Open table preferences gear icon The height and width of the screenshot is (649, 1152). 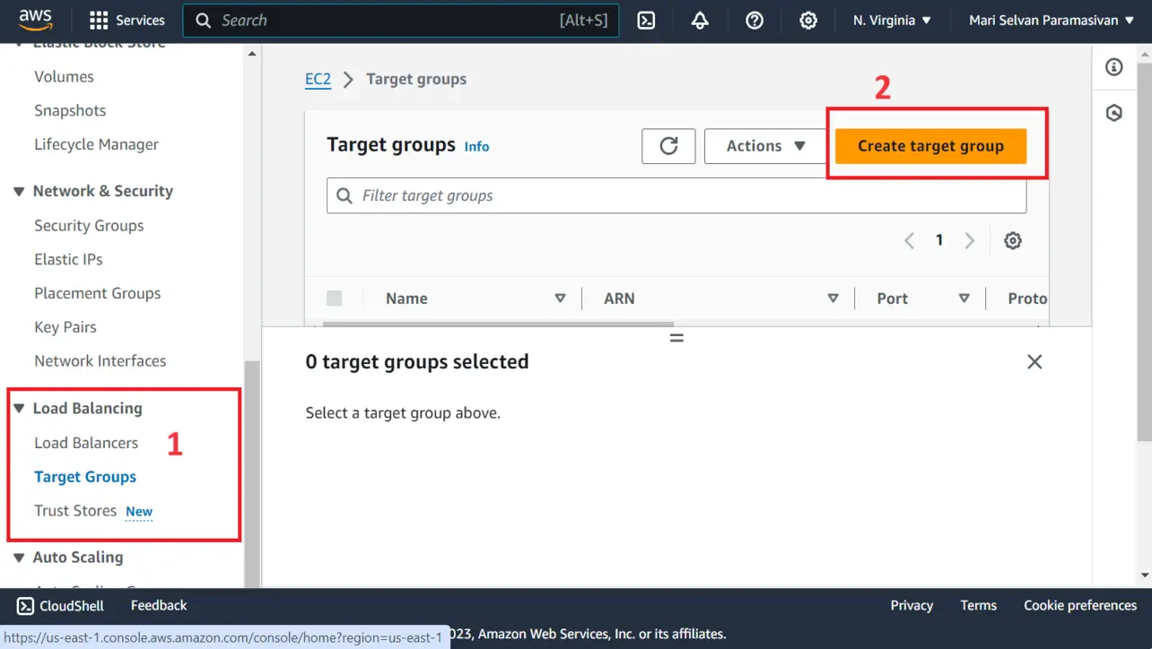1013,240
